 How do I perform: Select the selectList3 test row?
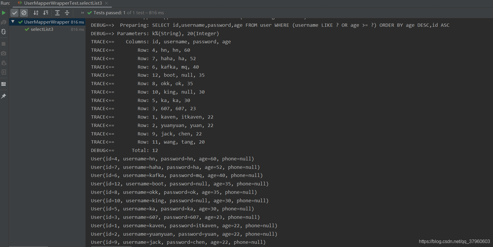[47, 29]
